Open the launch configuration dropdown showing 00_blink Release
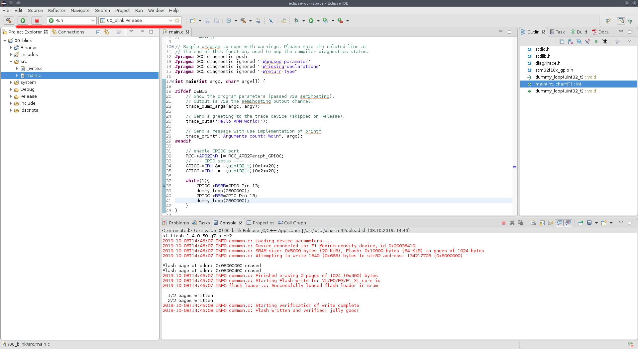The image size is (638, 349). 170,20
